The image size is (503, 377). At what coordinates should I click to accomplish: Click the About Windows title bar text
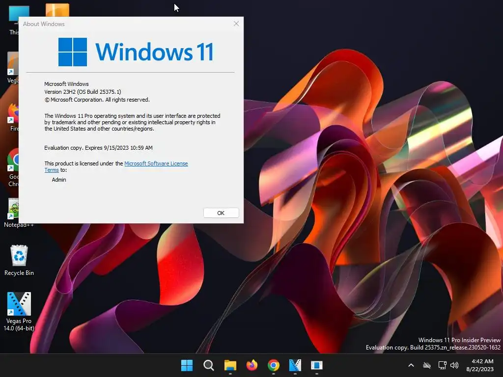(x=44, y=24)
